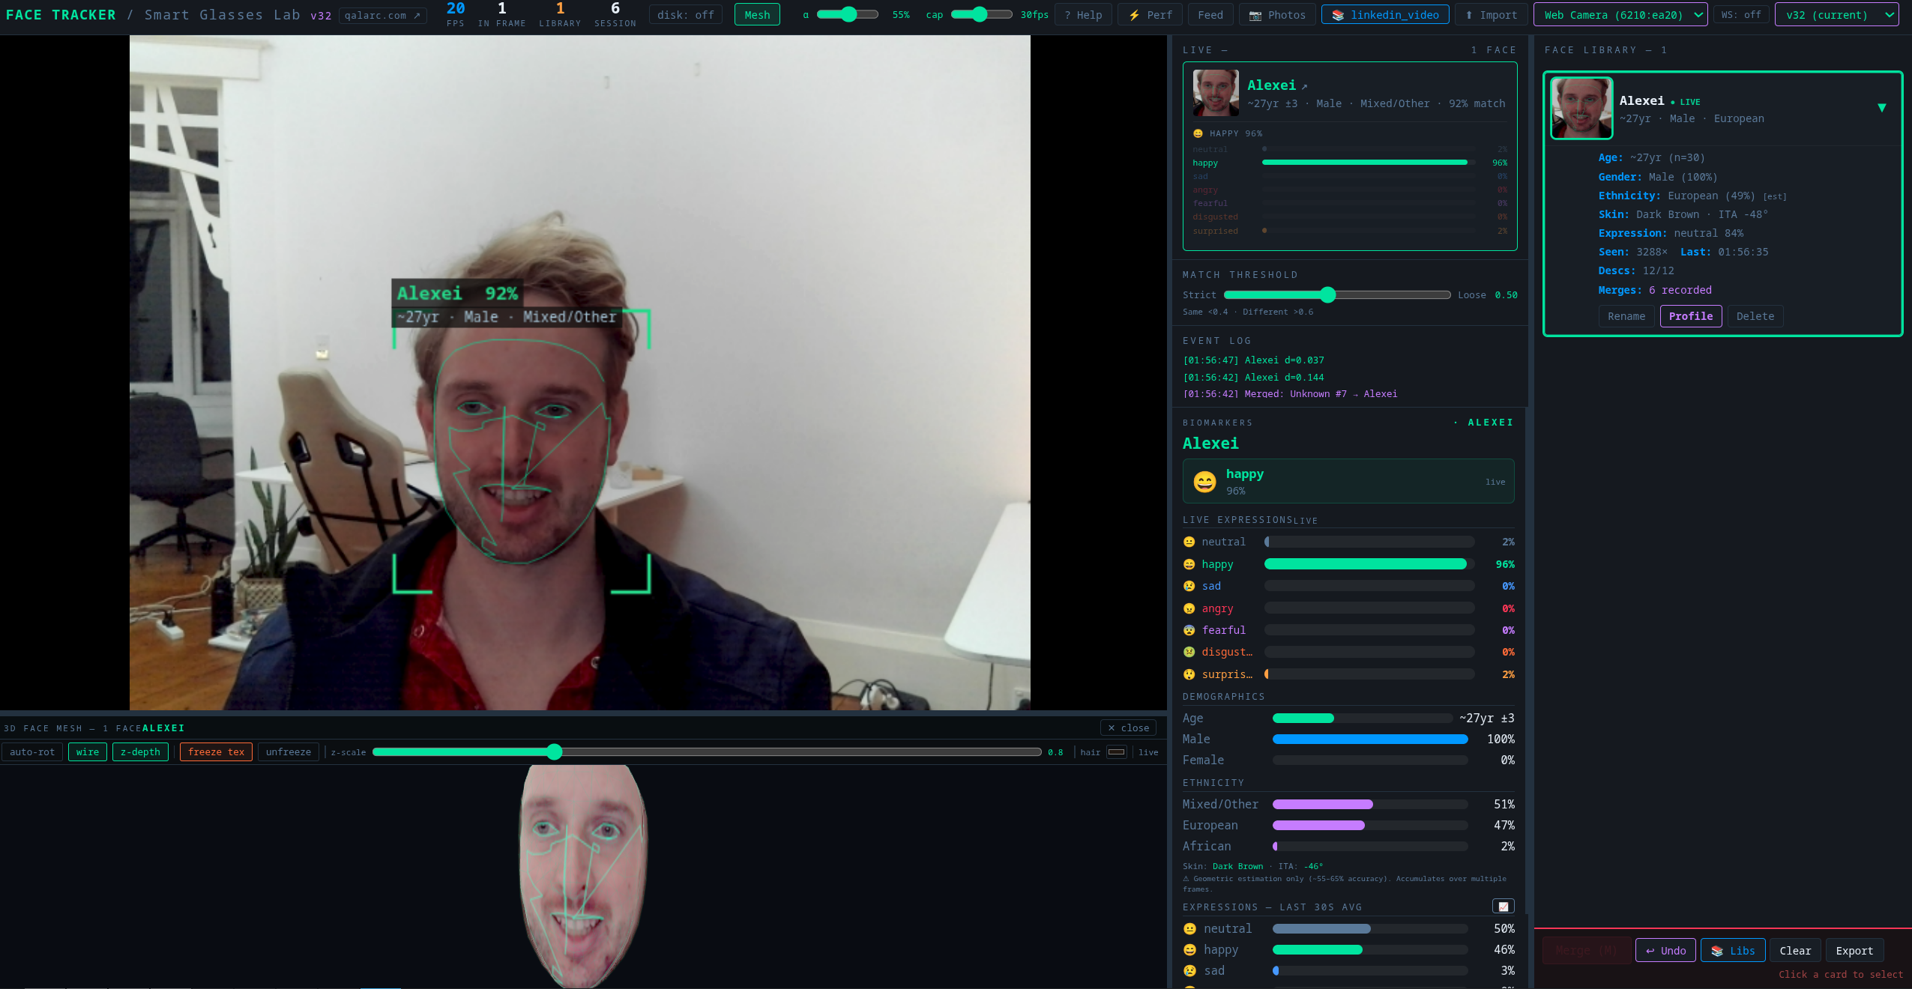Click the Skin: Dark Brown line in the library card

[x=1683, y=214]
